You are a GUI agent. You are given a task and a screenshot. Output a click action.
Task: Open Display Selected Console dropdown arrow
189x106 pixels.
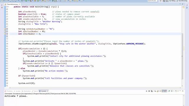pyautogui.click(x=174, y=91)
